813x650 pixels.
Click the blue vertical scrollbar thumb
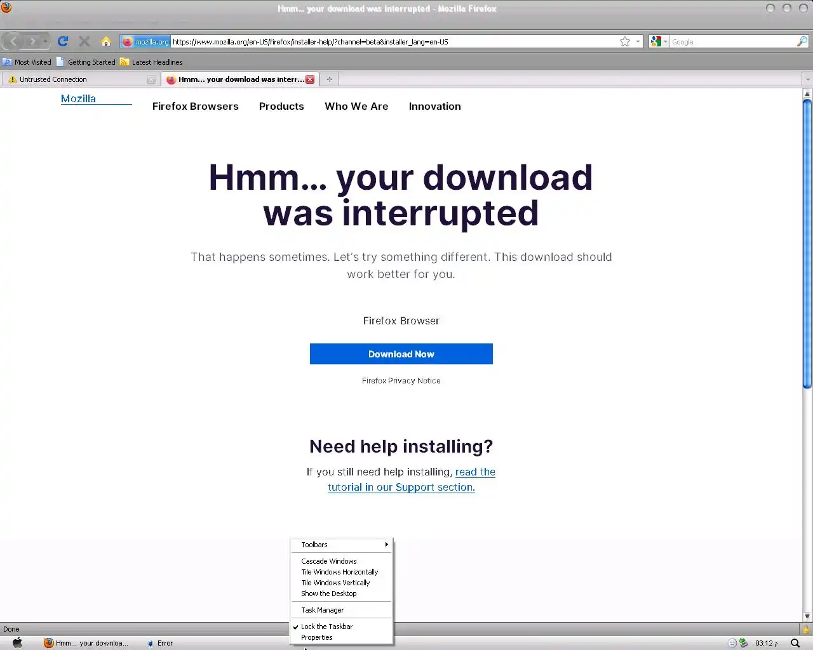point(807,243)
